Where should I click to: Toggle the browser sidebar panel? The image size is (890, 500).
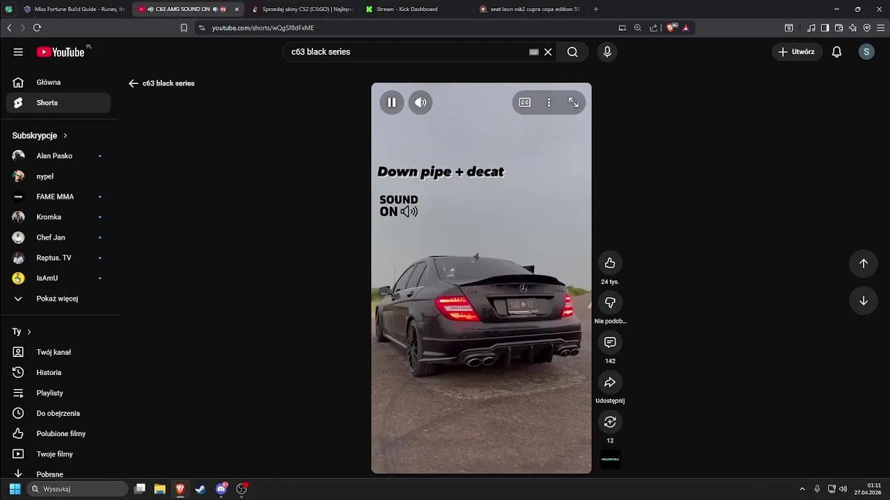pyautogui.click(x=825, y=28)
